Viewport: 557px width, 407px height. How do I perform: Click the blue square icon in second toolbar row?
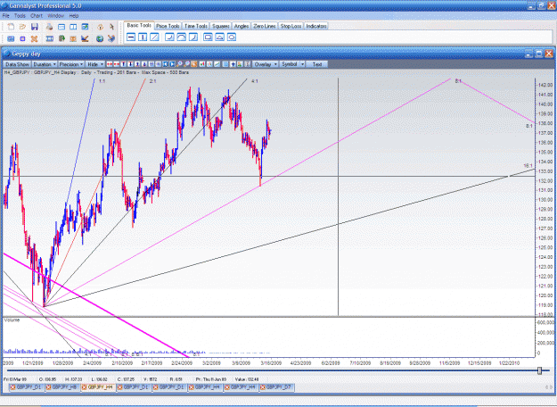tap(22, 38)
